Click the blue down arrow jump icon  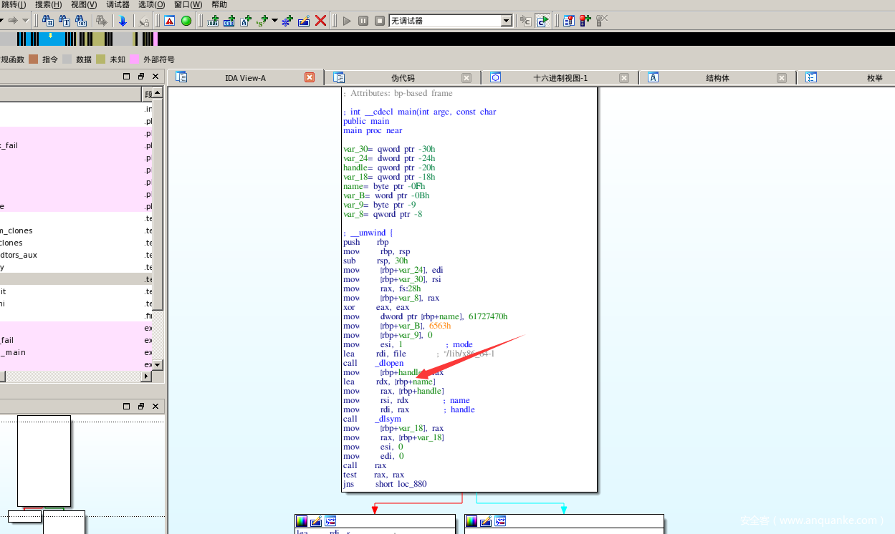[x=123, y=21]
